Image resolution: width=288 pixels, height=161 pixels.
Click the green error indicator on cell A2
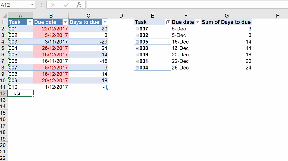pos(9,27)
